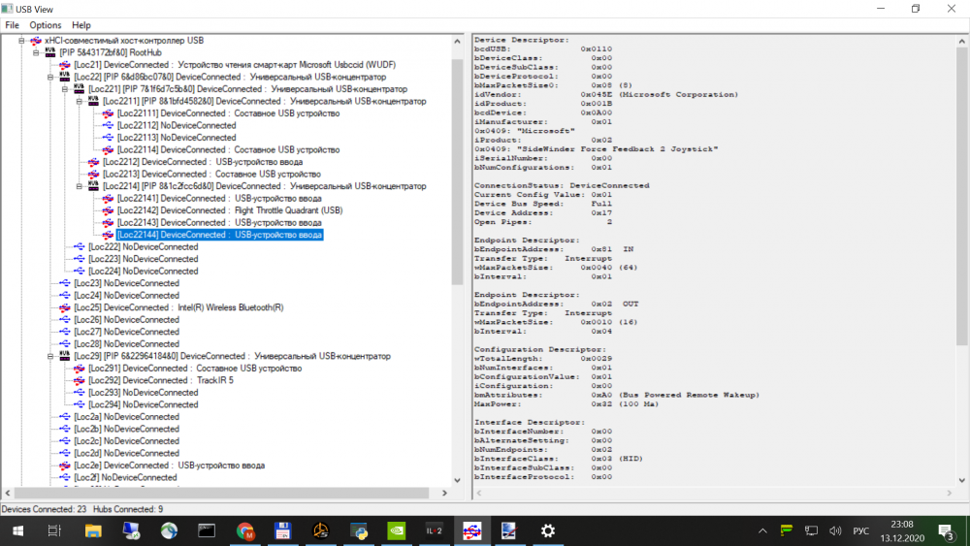Click the РУС language indicator

pos(860,531)
